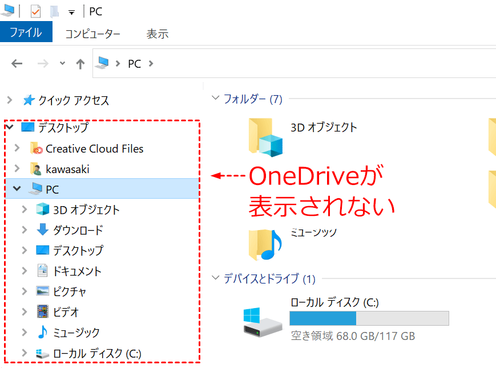This screenshot has width=496, height=369.
Task: Click the New folder quick-access icon
Action: 55,11
